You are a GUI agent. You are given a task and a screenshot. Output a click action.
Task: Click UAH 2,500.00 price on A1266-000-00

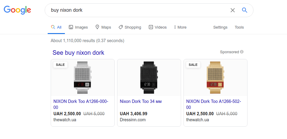[67, 114]
